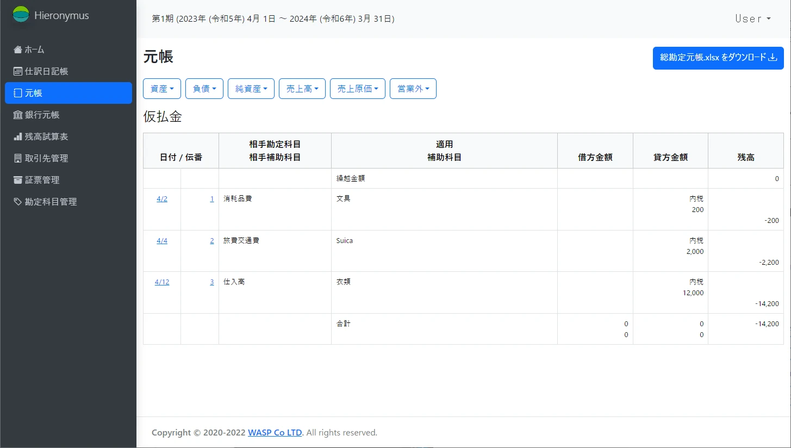Click the 12,000 credit amount
The height and width of the screenshot is (448, 791).
pos(693,293)
